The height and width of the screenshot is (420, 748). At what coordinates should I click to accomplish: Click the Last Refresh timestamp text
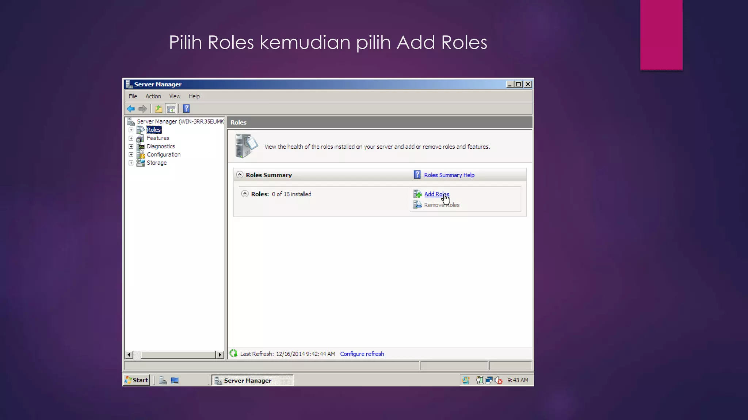287,354
